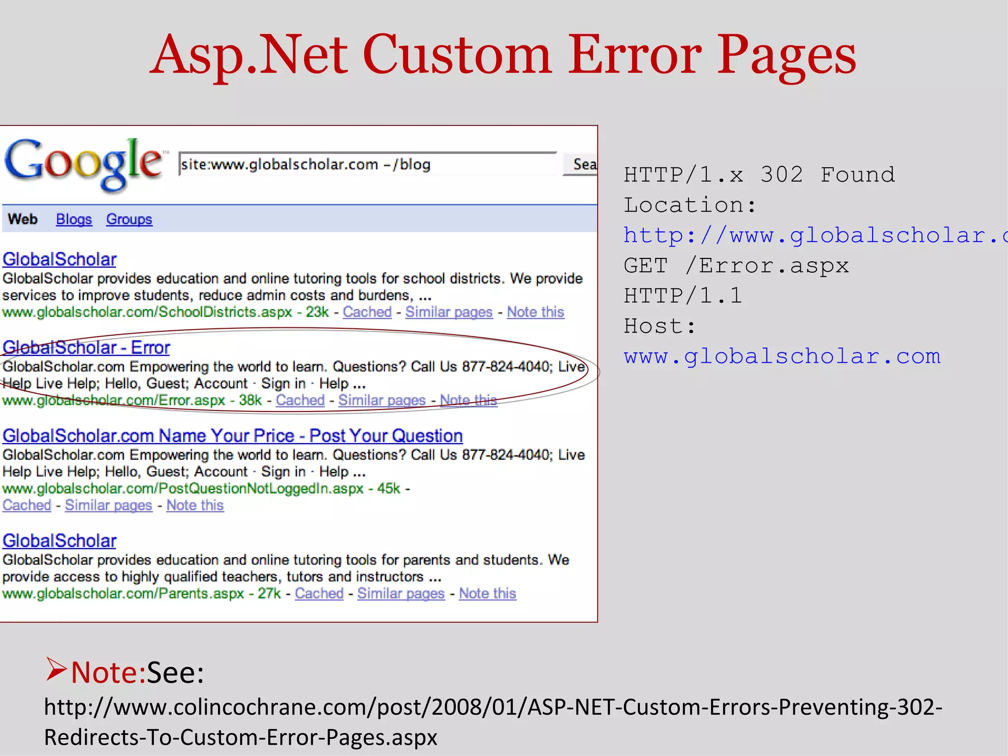
Task: Open Cached link for SchoolDistricts.aspx result
Action: tap(367, 312)
